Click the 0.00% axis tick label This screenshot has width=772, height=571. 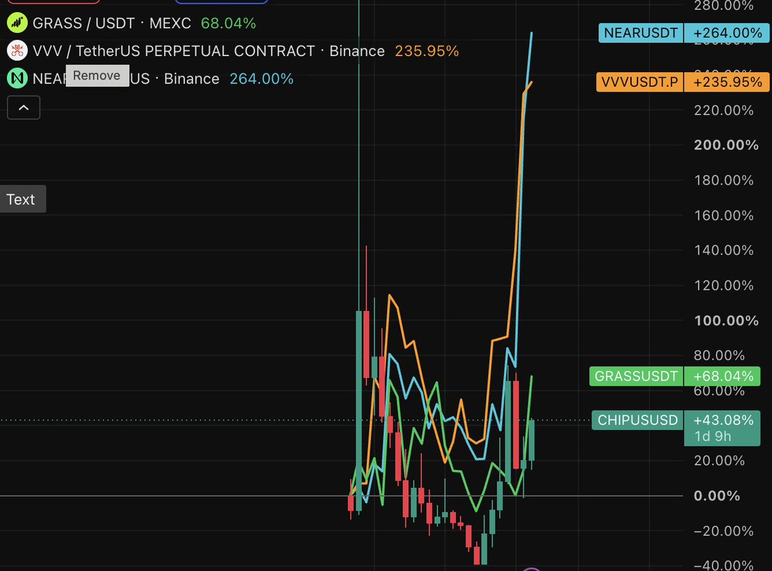[x=717, y=496]
